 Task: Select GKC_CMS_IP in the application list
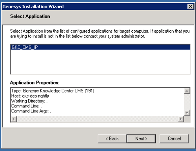point(100,47)
